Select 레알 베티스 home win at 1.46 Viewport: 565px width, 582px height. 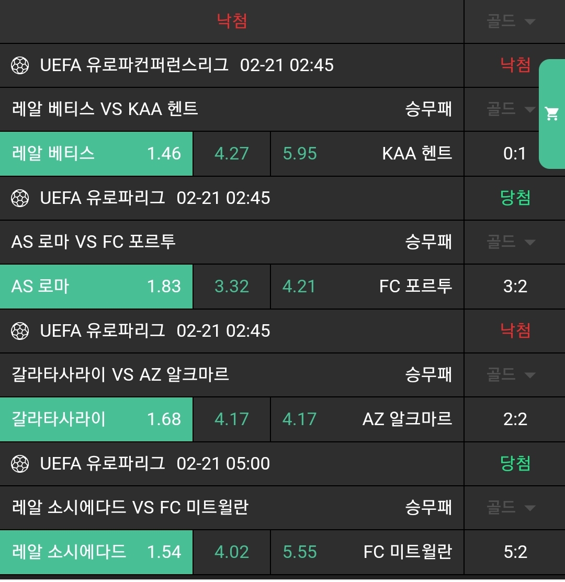click(96, 154)
